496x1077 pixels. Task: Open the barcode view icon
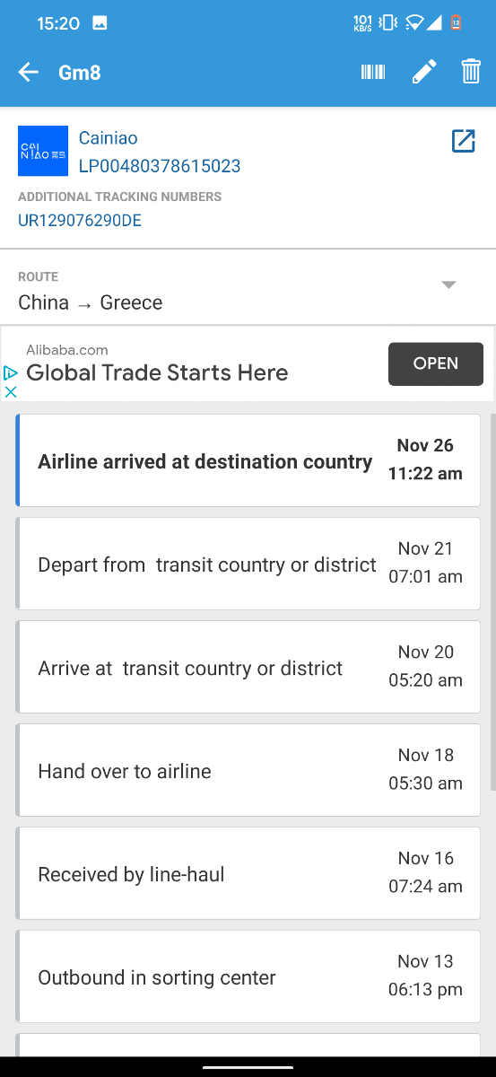click(373, 73)
